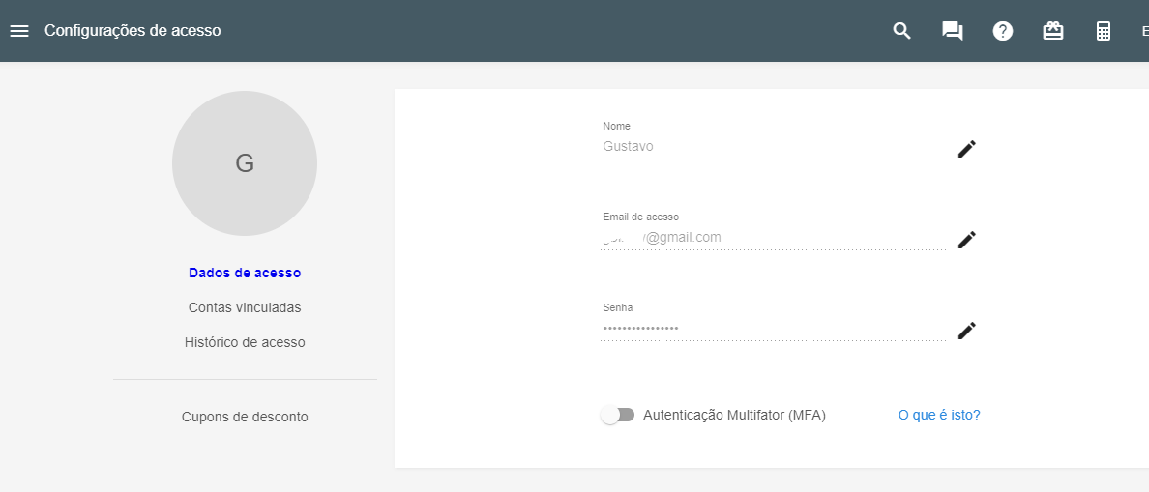Enable the Multifator (MFA) toggle switch

617,415
